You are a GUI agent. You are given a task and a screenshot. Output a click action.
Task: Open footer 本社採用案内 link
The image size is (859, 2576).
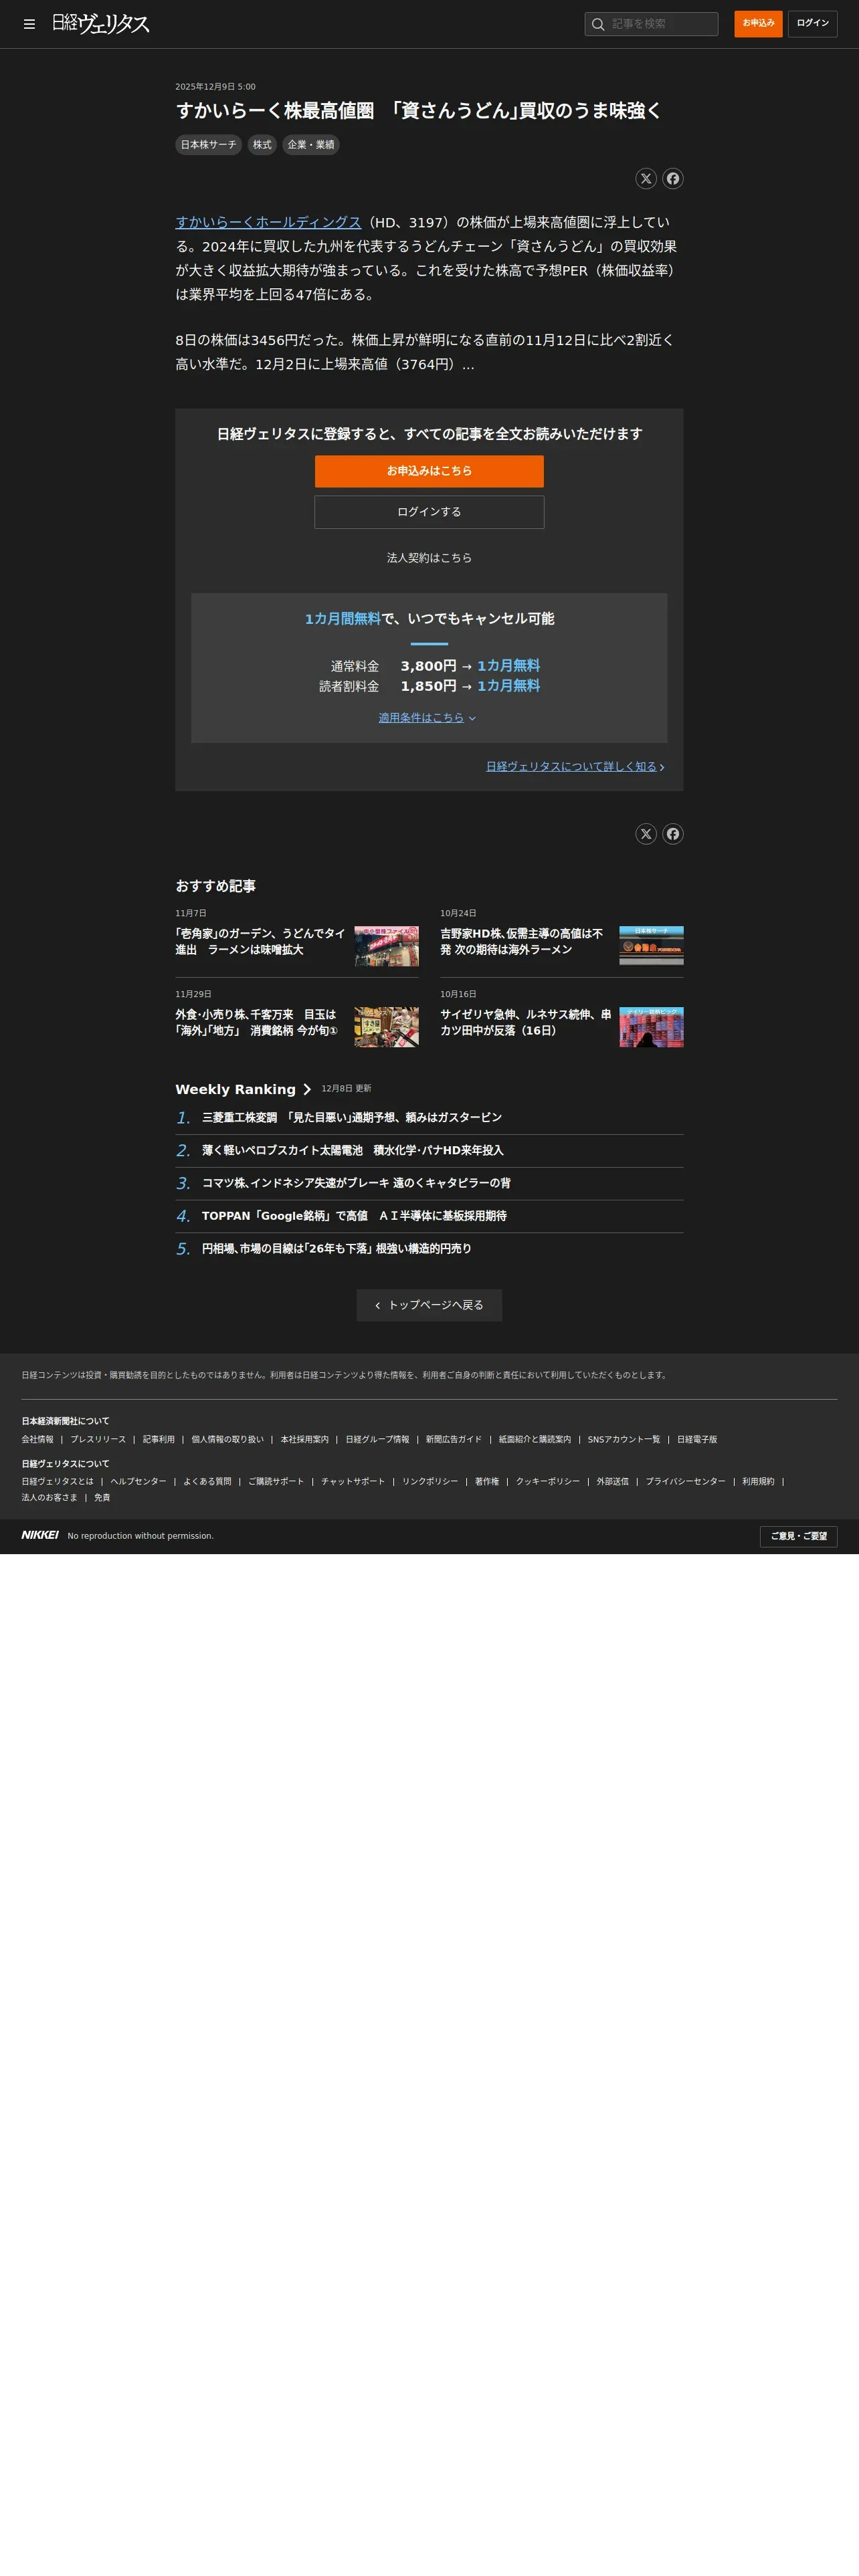[305, 1440]
